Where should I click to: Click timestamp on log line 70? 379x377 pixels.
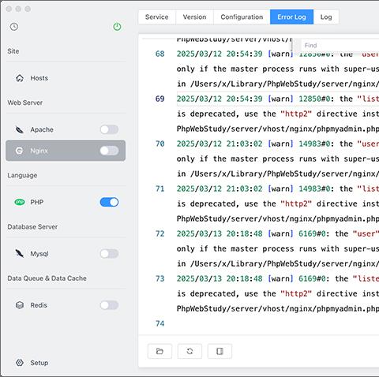click(220, 144)
